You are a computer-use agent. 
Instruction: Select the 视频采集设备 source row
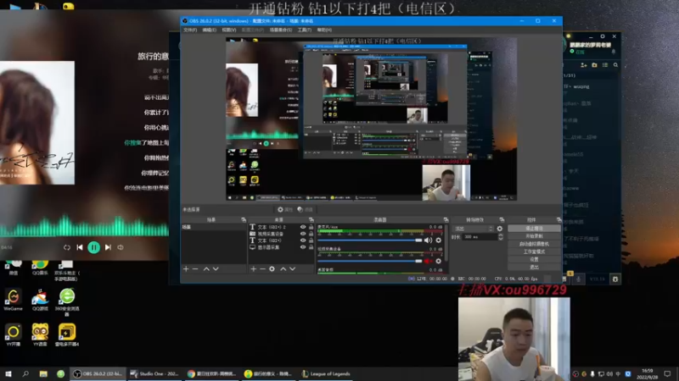coord(282,234)
